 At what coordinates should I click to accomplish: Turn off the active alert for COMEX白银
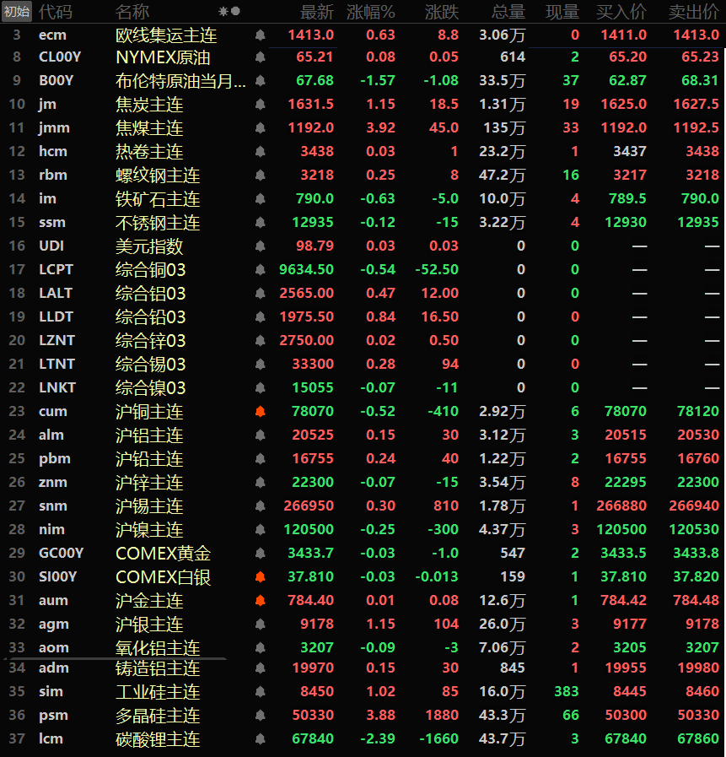[260, 577]
